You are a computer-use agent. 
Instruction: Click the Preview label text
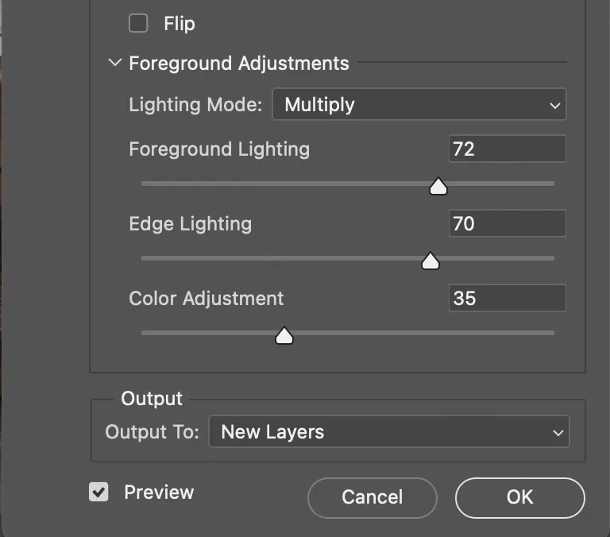[x=159, y=493]
